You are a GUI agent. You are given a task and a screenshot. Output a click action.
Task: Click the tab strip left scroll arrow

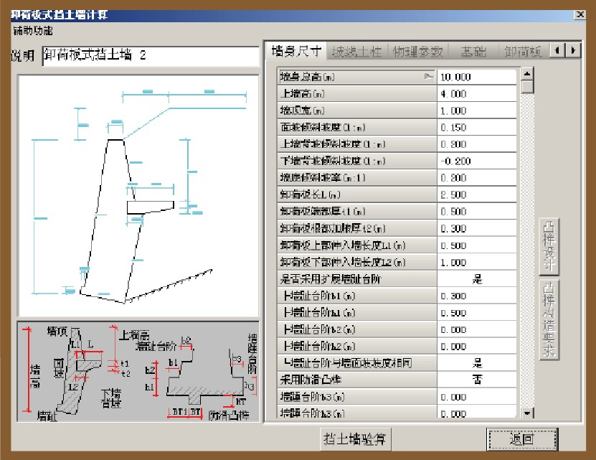coord(557,50)
